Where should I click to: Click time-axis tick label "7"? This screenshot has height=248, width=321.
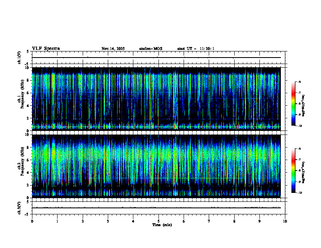tap(209, 221)
